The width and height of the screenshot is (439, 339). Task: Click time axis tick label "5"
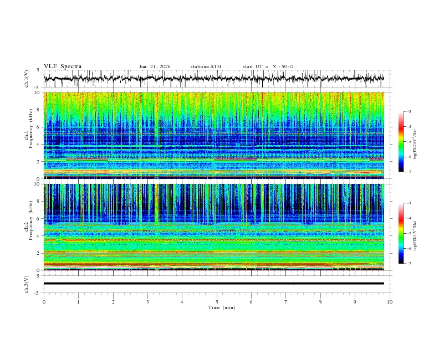217,302
